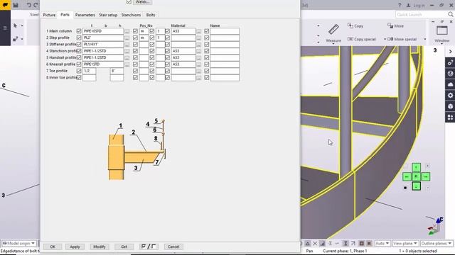Toggle the Kneerail profile checkbox
The height and width of the screenshot is (255, 455).
[x=79, y=64]
